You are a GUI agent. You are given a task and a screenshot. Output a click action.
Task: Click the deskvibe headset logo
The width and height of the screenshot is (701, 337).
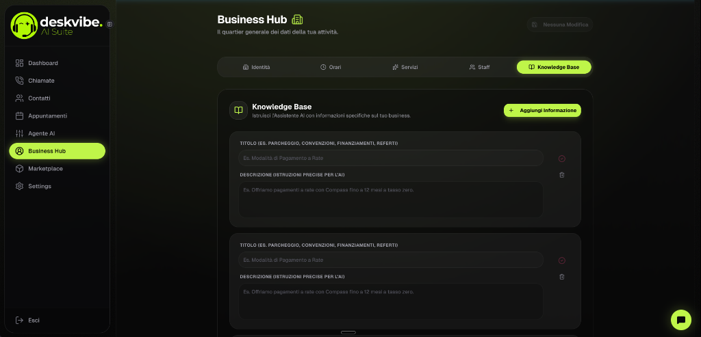[24, 25]
